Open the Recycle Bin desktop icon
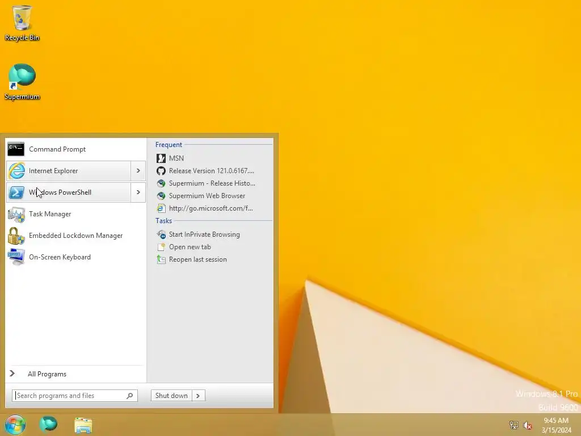Screen dimensions: 581x436 [22, 18]
